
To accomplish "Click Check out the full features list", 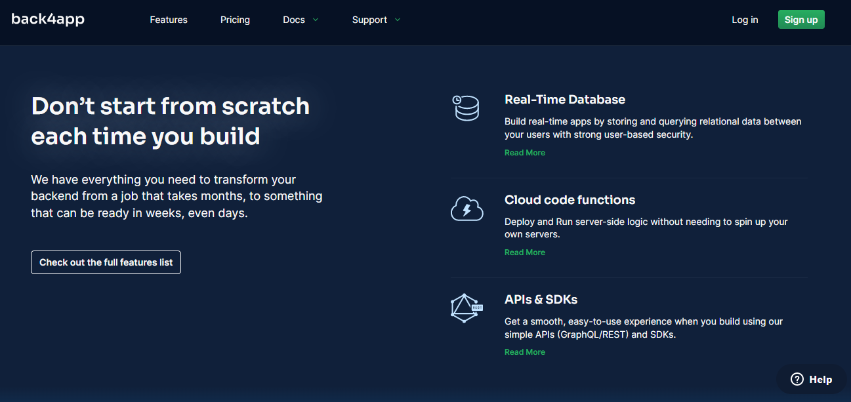I will click(106, 262).
